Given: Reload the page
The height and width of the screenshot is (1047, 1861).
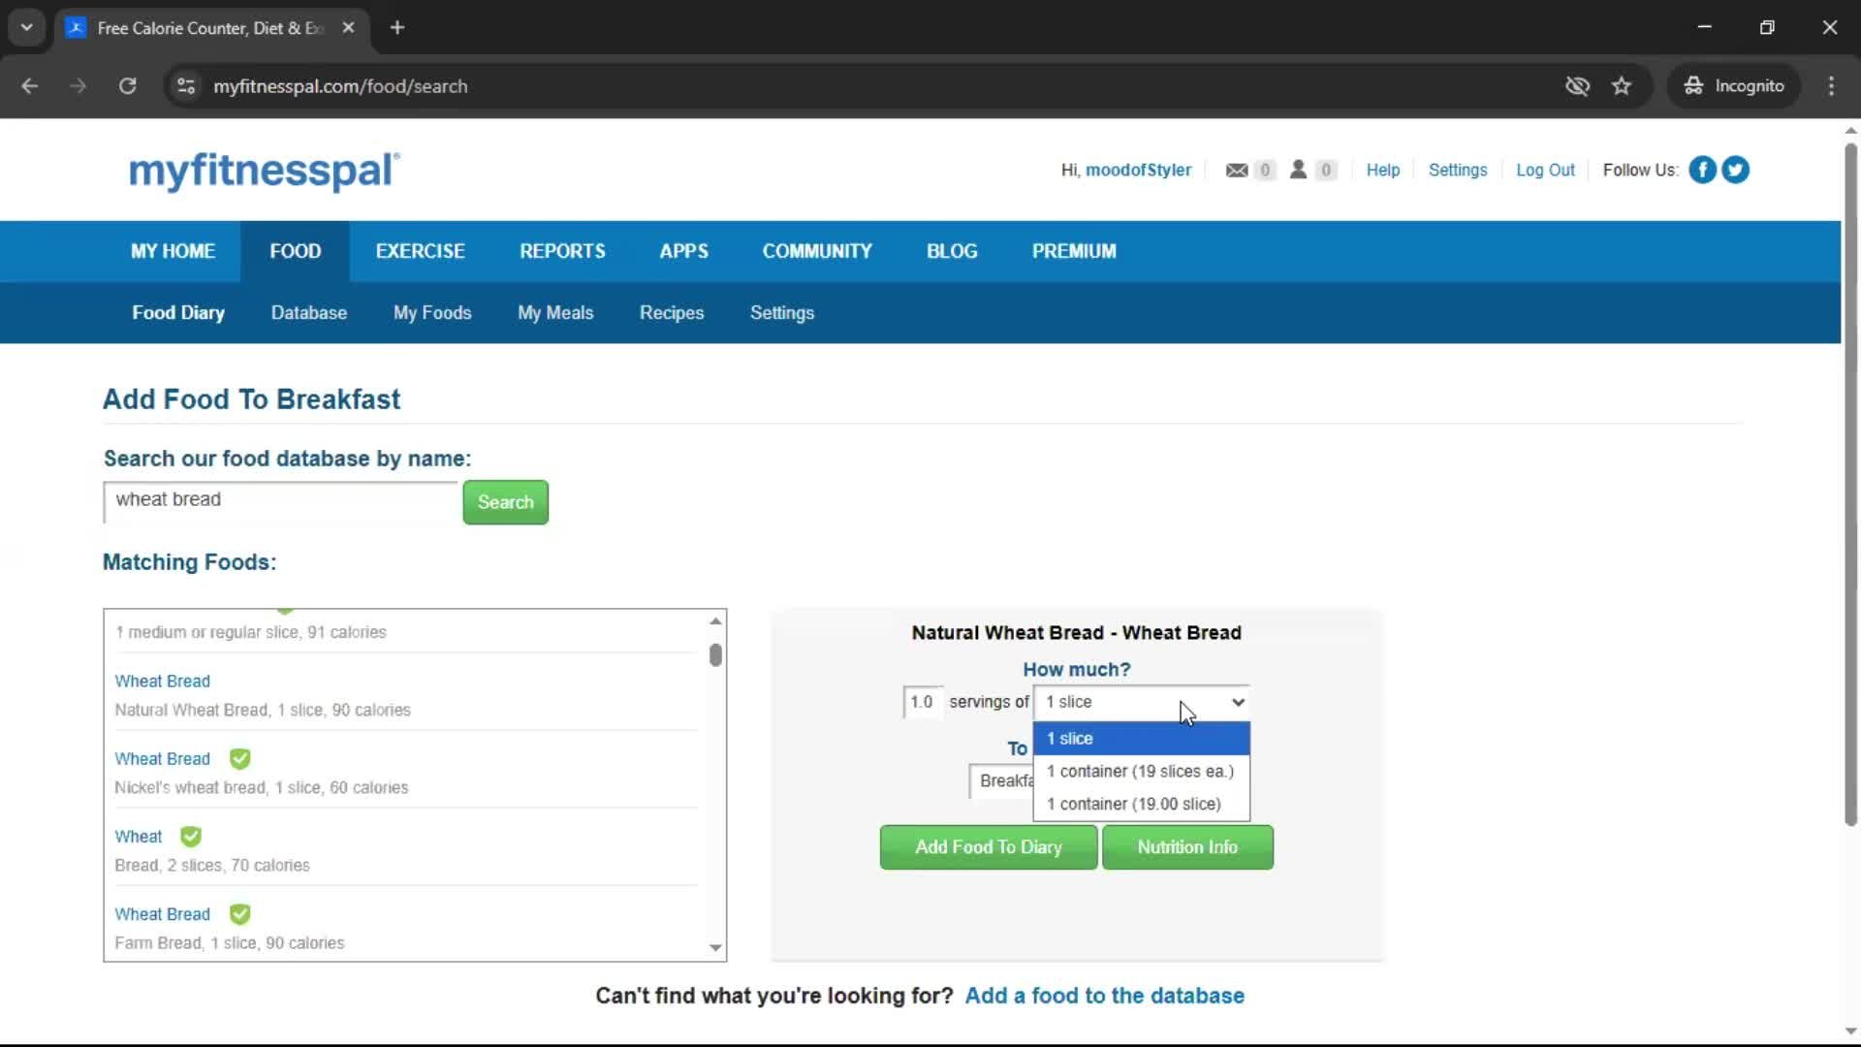Looking at the screenshot, I should pyautogui.click(x=127, y=86).
